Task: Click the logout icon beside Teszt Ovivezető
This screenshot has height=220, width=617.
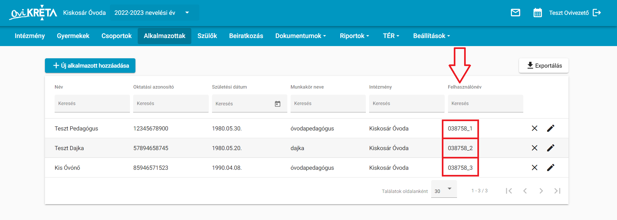Action: point(597,13)
